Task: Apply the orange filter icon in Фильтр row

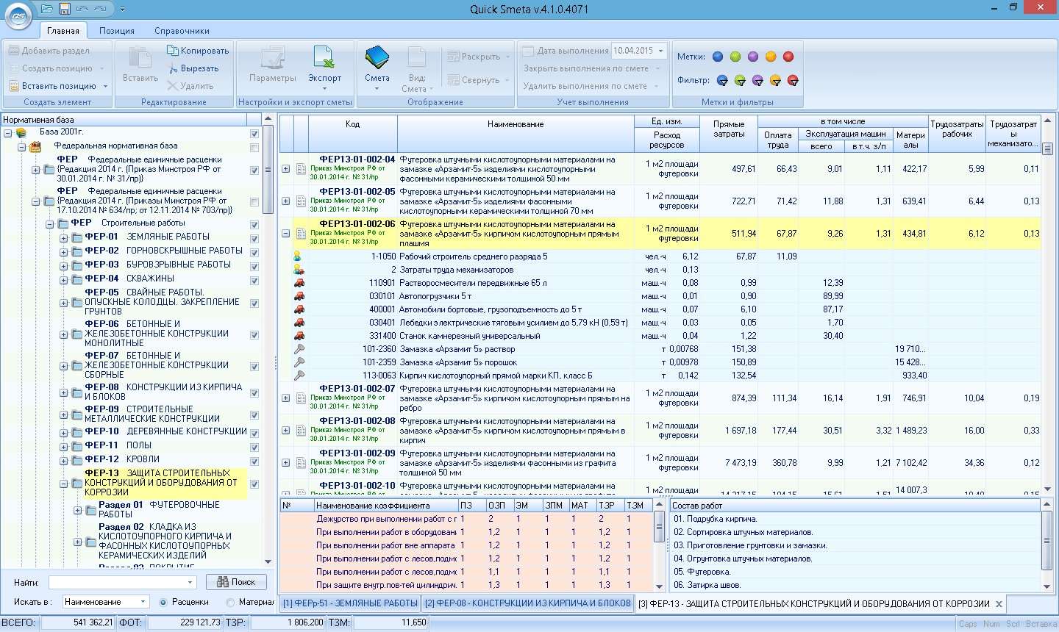Action: tap(775, 80)
